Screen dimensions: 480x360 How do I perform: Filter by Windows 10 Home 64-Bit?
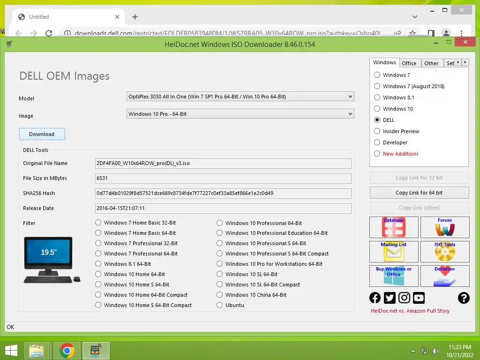pos(98,274)
